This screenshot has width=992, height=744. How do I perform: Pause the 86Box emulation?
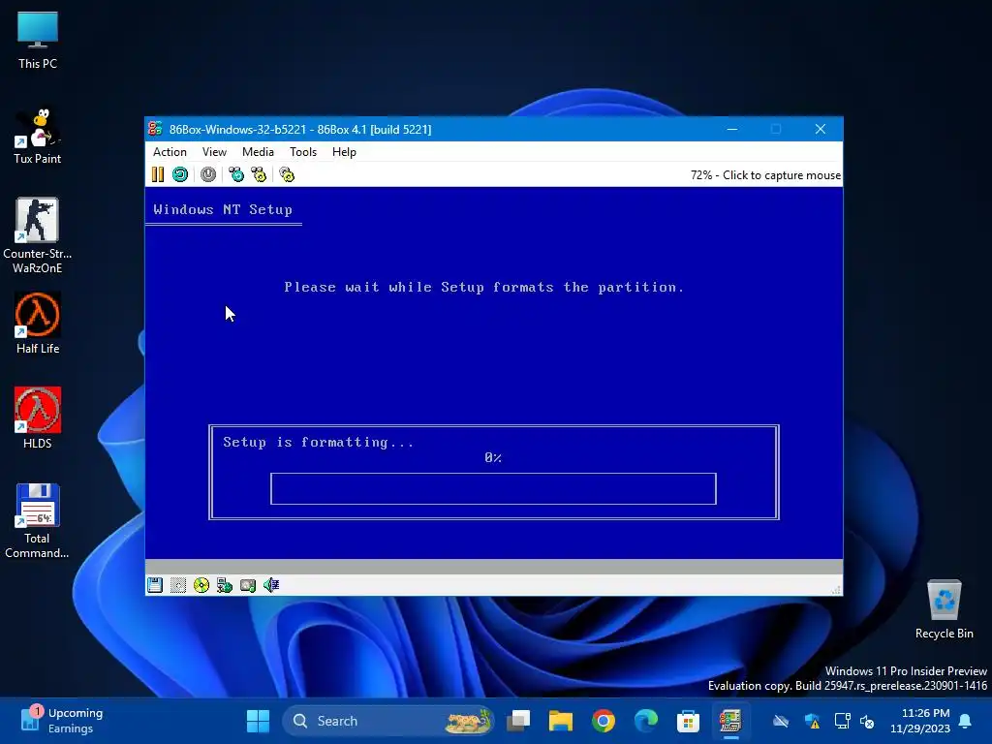[158, 174]
